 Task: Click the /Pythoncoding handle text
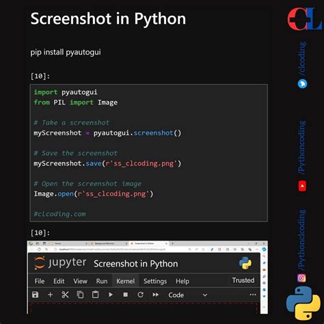302,148
